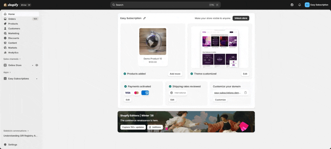Open Settings via the gear icon
The width and height of the screenshot is (331, 149).
coord(5,145)
